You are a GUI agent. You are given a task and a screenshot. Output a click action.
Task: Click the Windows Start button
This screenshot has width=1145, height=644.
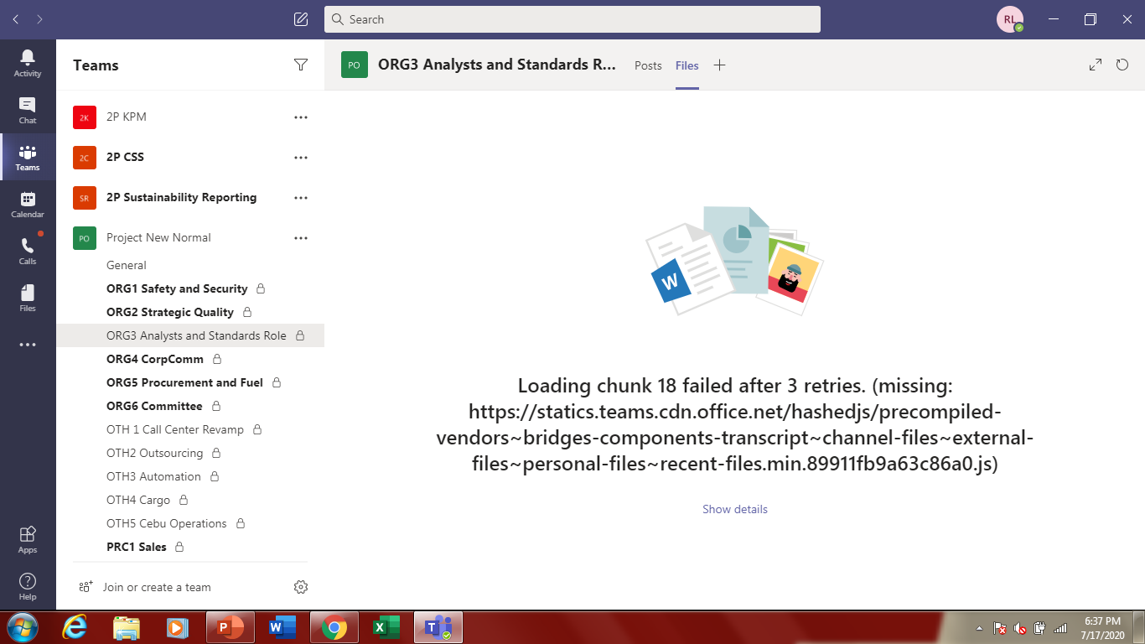point(23,627)
